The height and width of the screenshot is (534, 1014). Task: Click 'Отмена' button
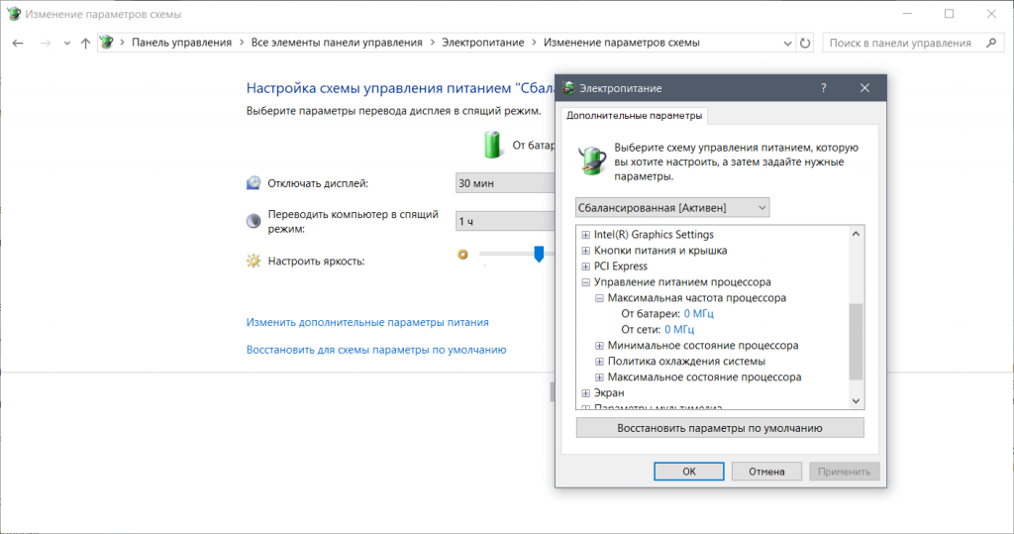tap(766, 472)
